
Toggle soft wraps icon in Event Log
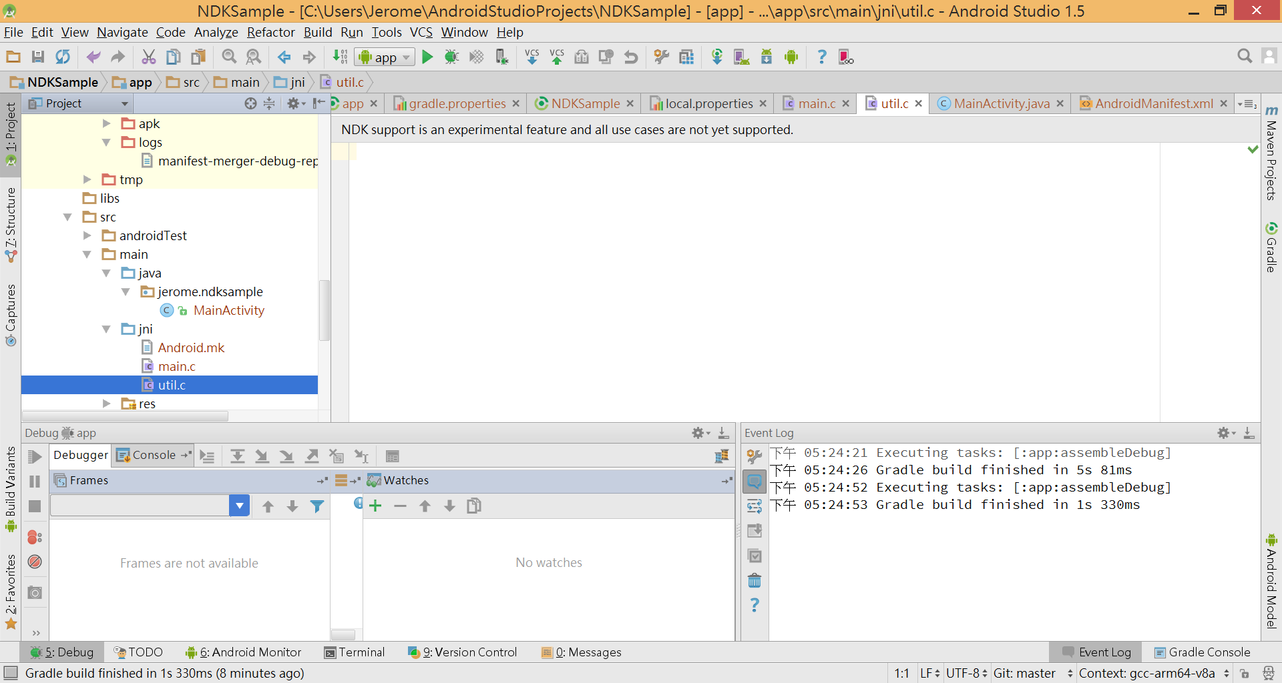tap(755, 506)
